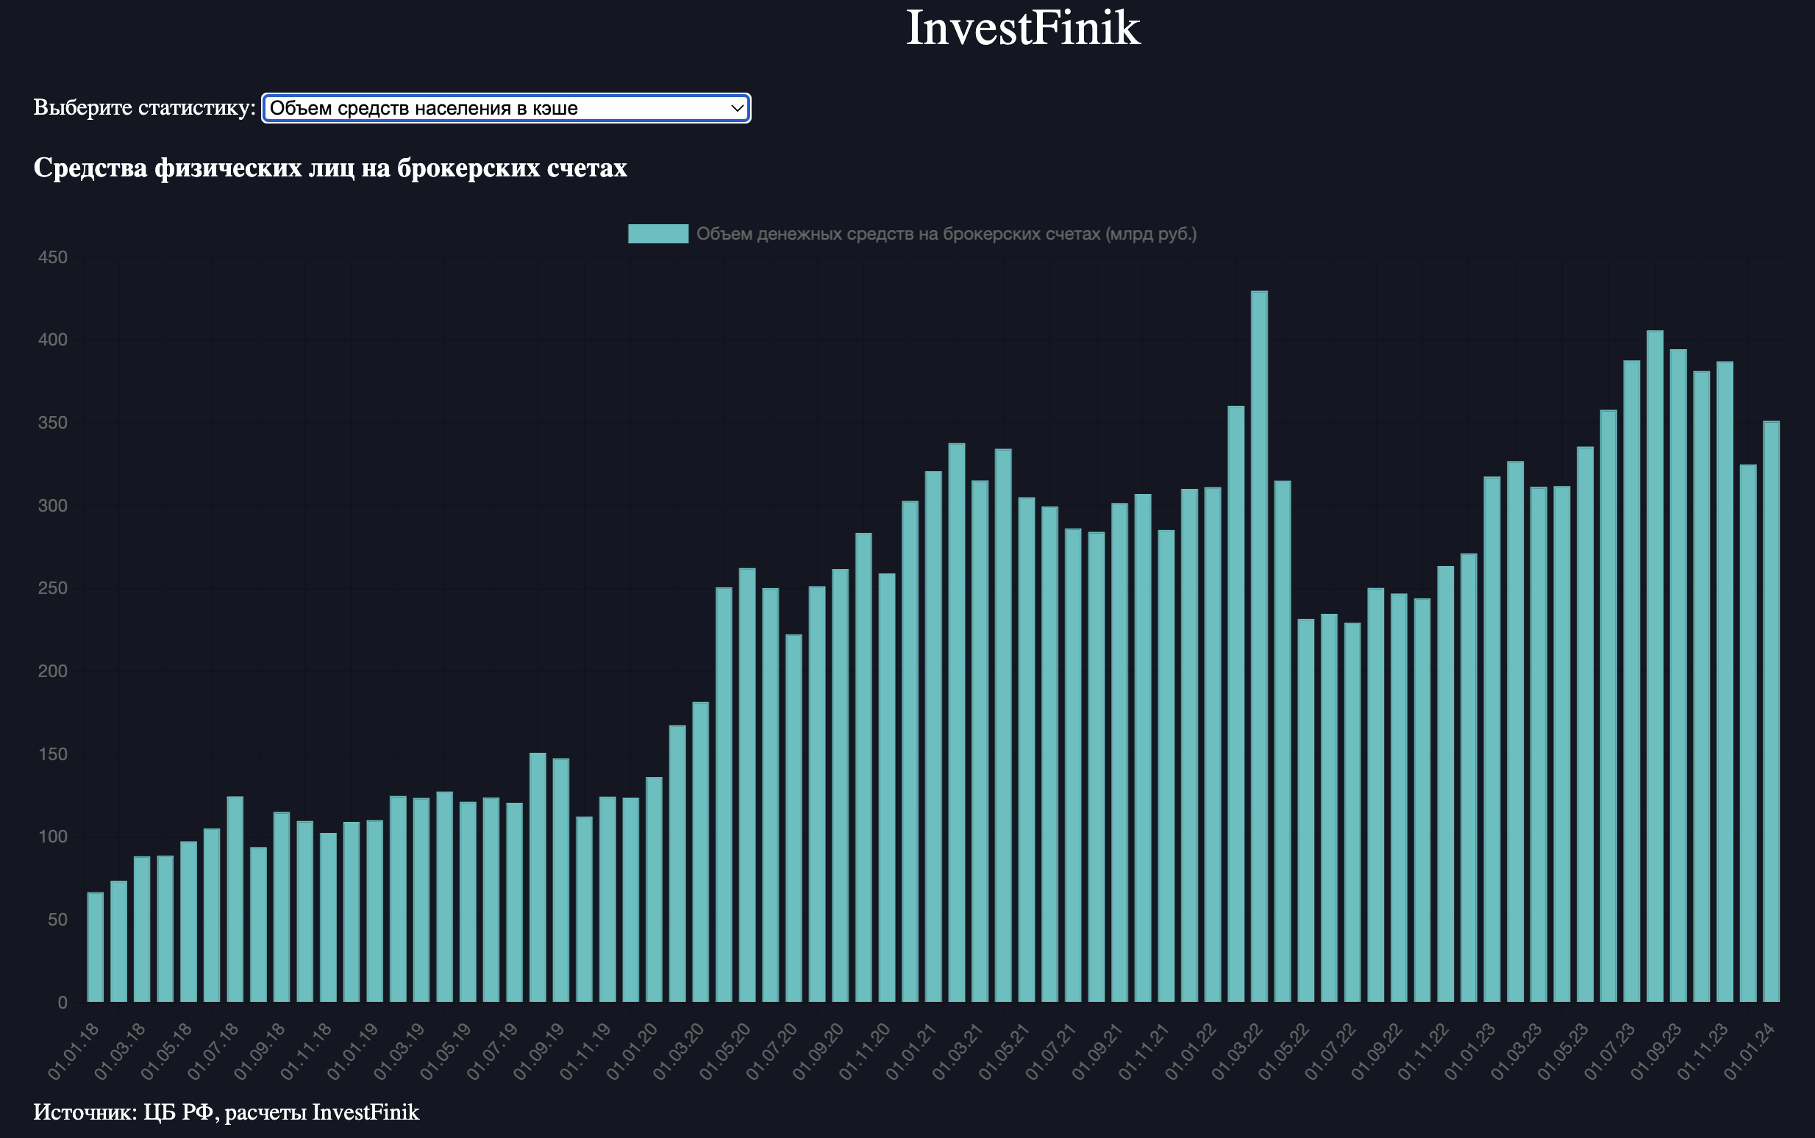Click the y-axis value 0
The width and height of the screenshot is (1815, 1138).
[x=63, y=1003]
